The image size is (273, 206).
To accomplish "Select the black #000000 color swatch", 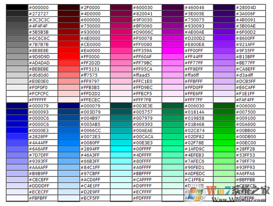I will tap(17, 8).
